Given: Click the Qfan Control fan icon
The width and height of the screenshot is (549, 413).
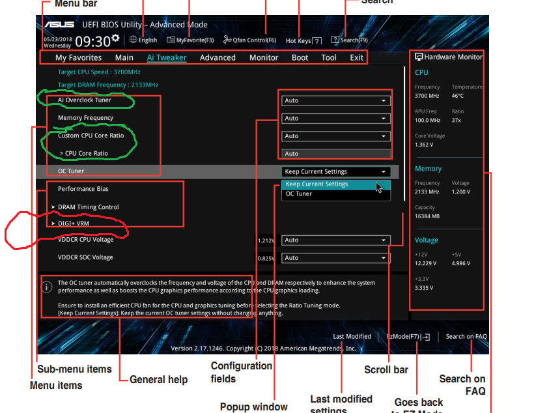Looking at the screenshot, I should (227, 40).
